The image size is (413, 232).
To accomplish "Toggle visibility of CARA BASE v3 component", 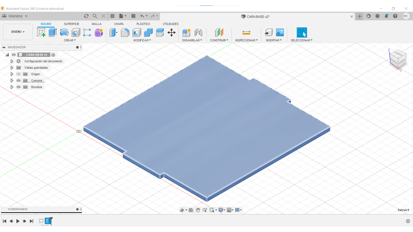I will [x=14, y=55].
